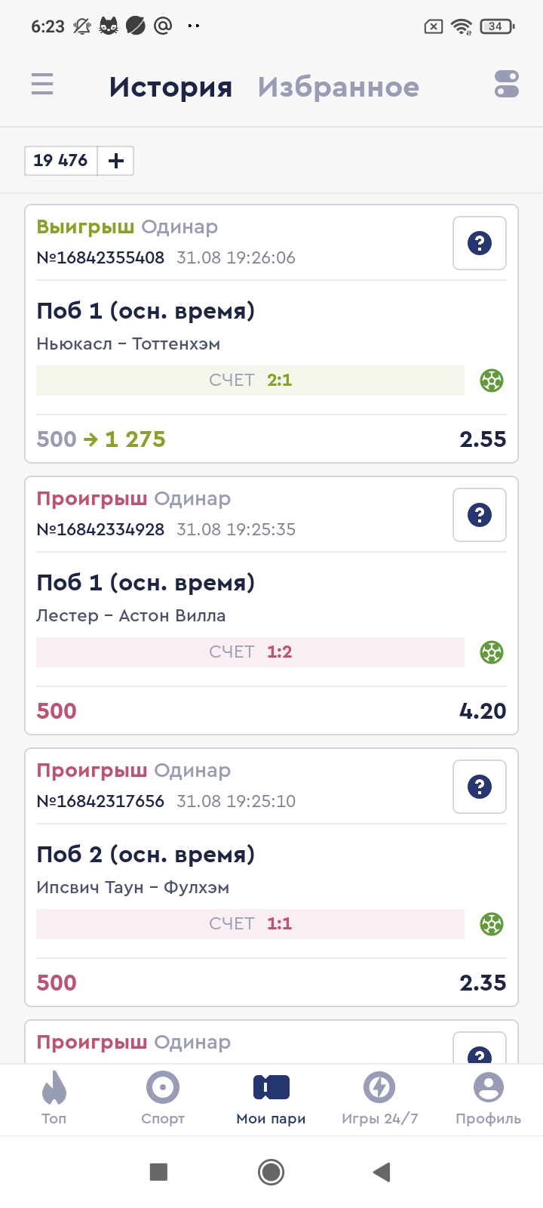This screenshot has width=543, height=1208.
Task: Click football icon for Ньюкасл – Тоттенхэм
Action: tap(492, 381)
